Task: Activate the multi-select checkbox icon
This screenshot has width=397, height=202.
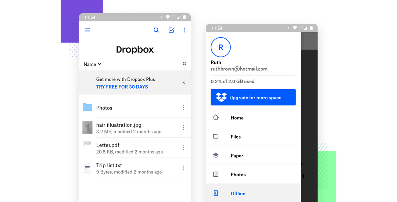Action: pyautogui.click(x=171, y=30)
